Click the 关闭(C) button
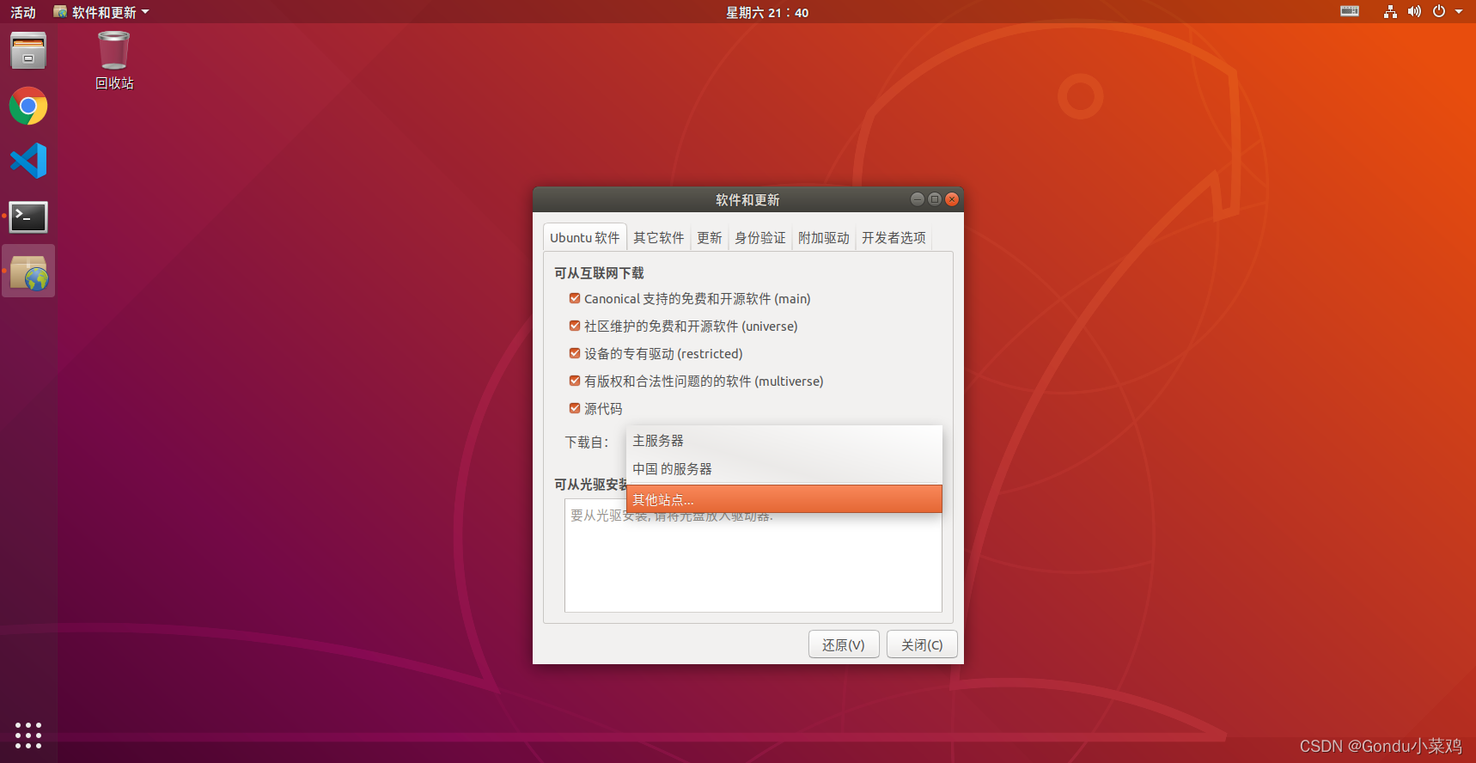Viewport: 1476px width, 763px height. coord(922,644)
